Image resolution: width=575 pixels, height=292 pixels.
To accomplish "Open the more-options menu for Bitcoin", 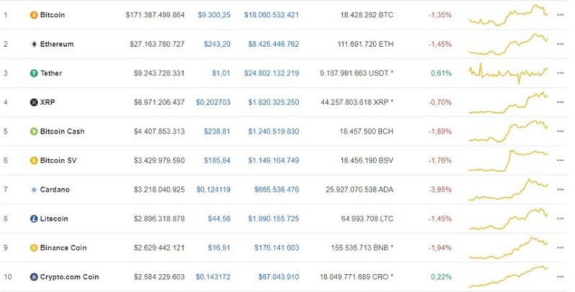I will (560, 14).
